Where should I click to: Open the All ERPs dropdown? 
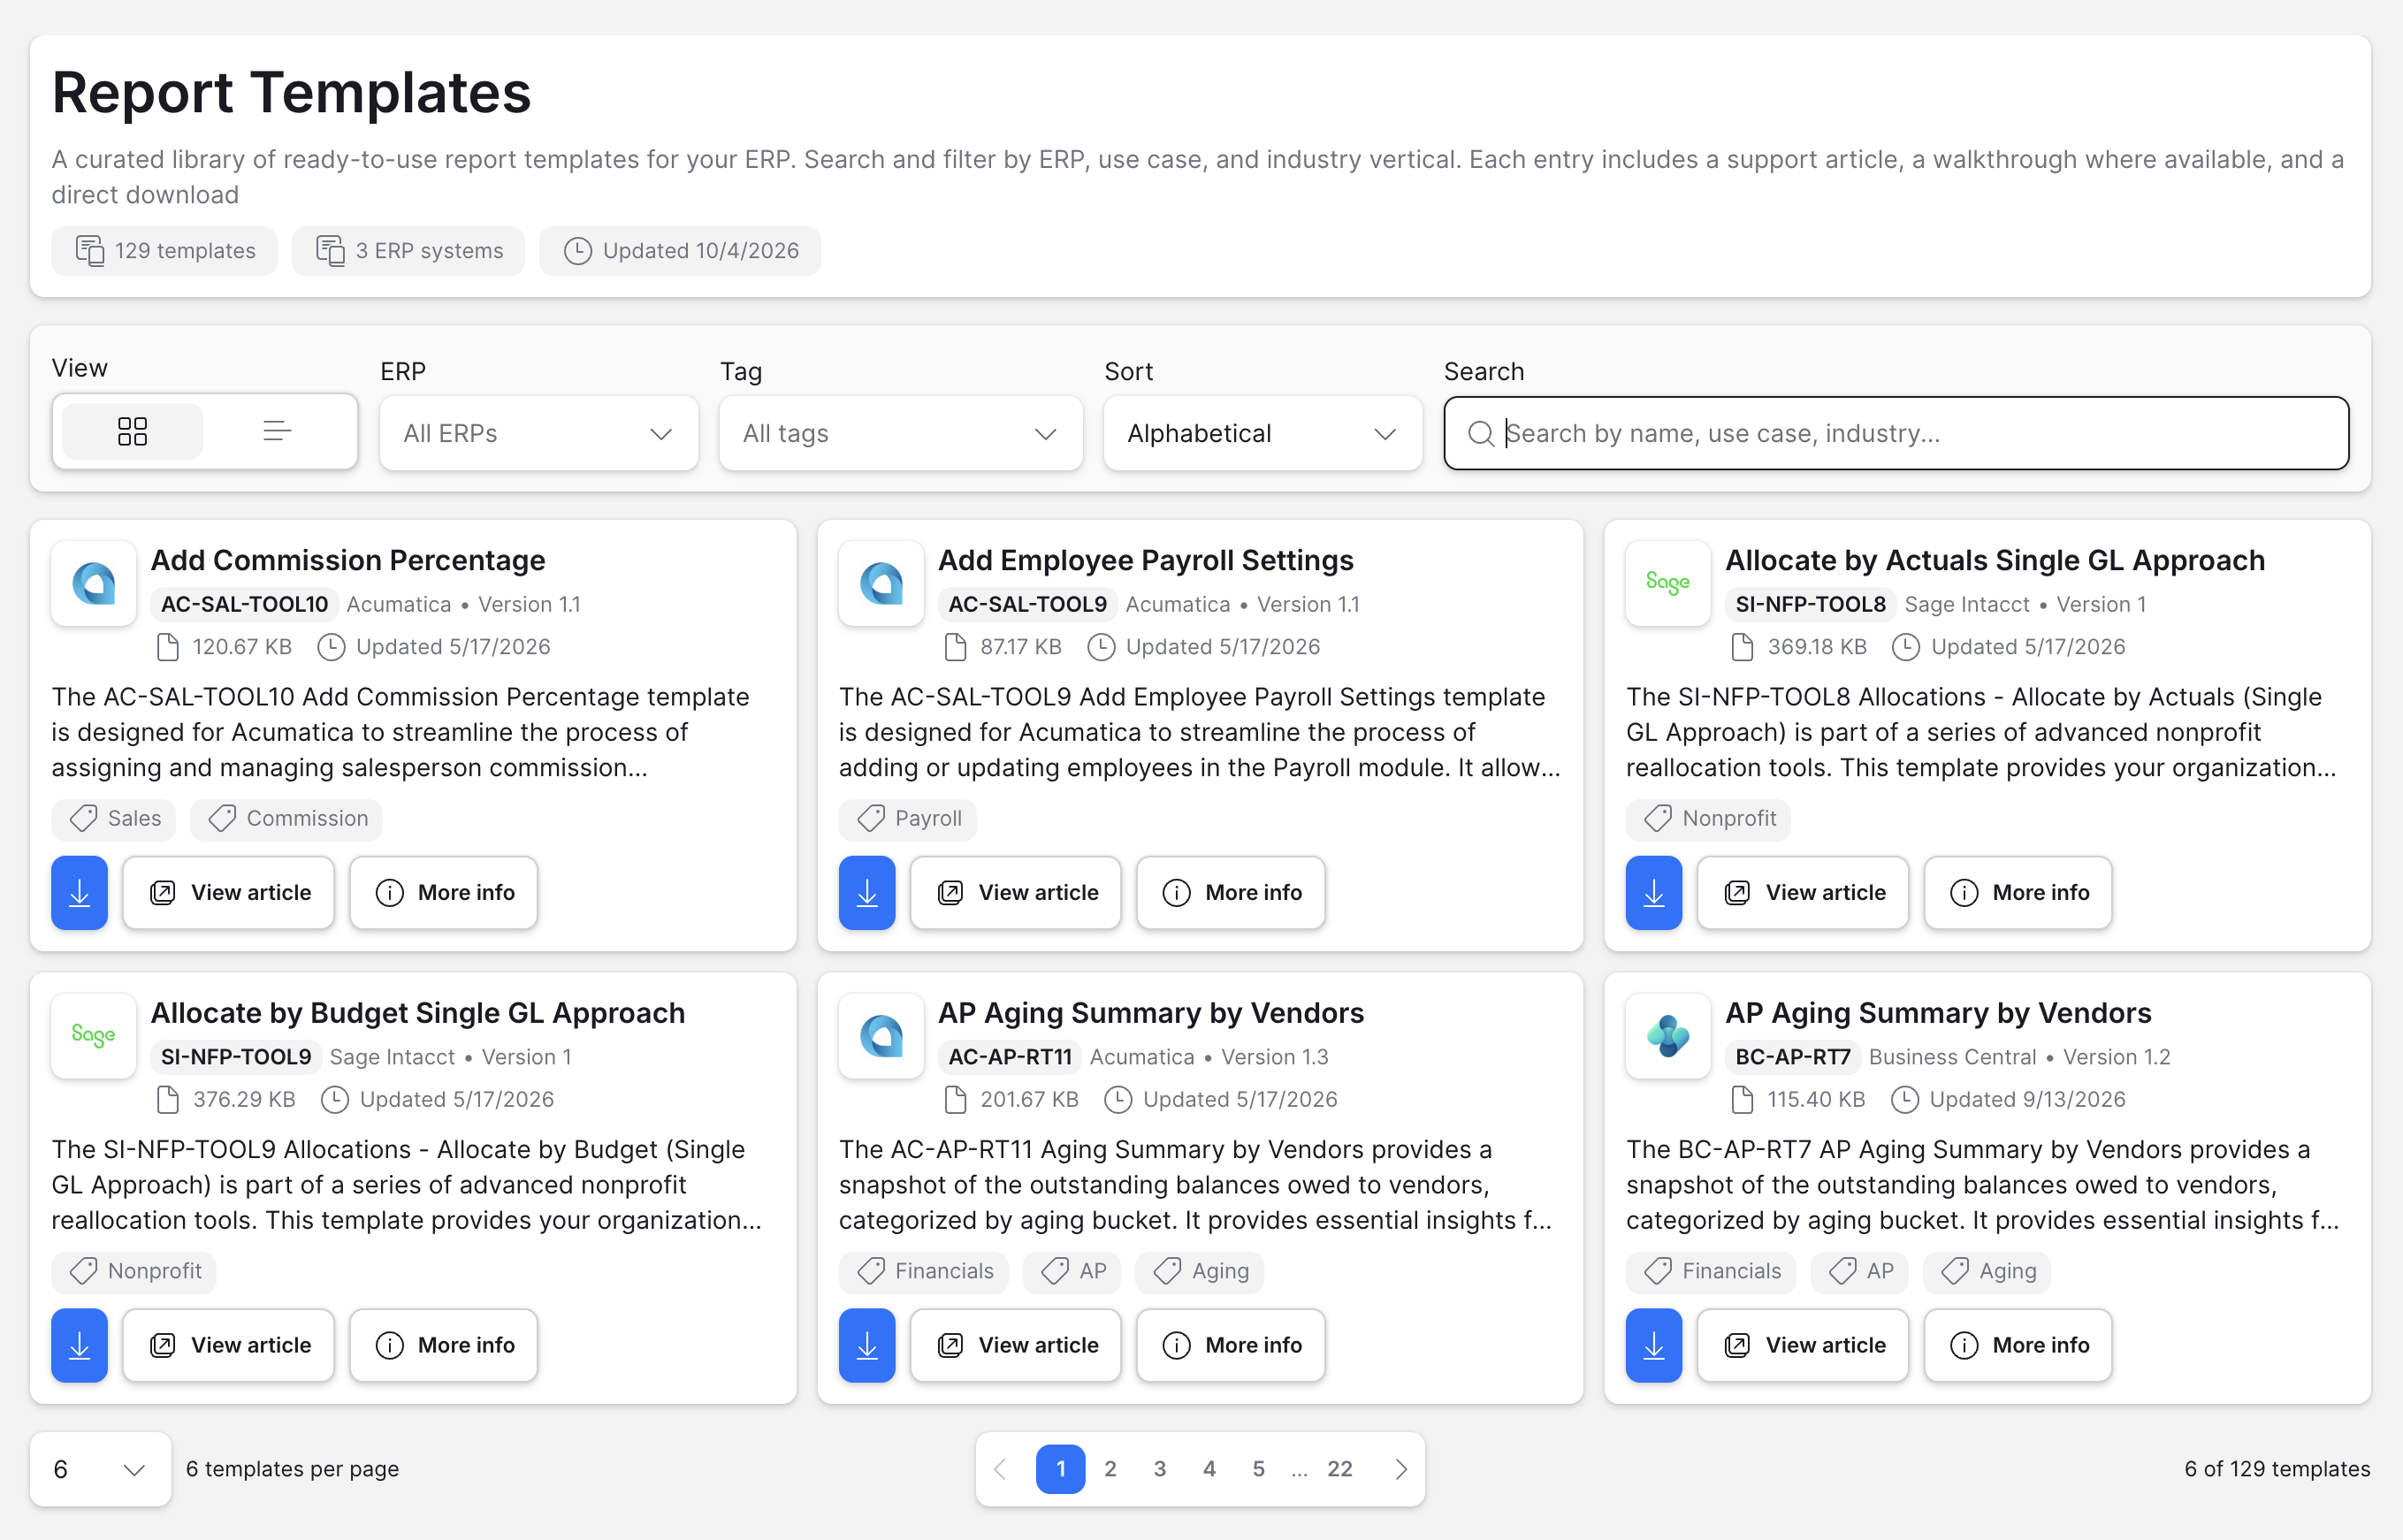(538, 433)
